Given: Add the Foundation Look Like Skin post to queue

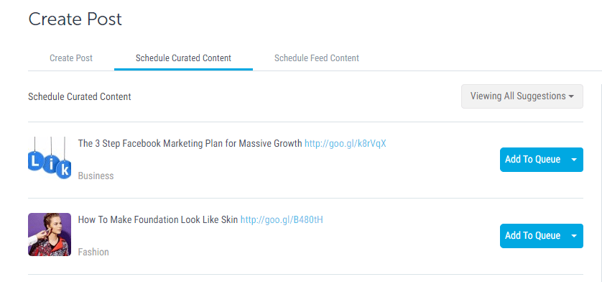Looking at the screenshot, I should tap(532, 236).
